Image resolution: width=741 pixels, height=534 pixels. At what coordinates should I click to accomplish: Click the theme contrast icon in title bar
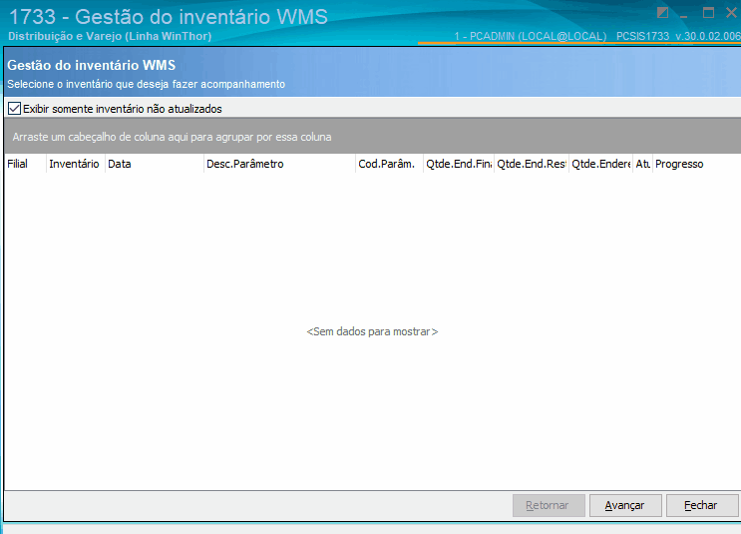tap(662, 13)
